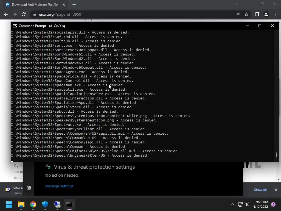Click browser page vertical scrollbar

[x=280, y=97]
